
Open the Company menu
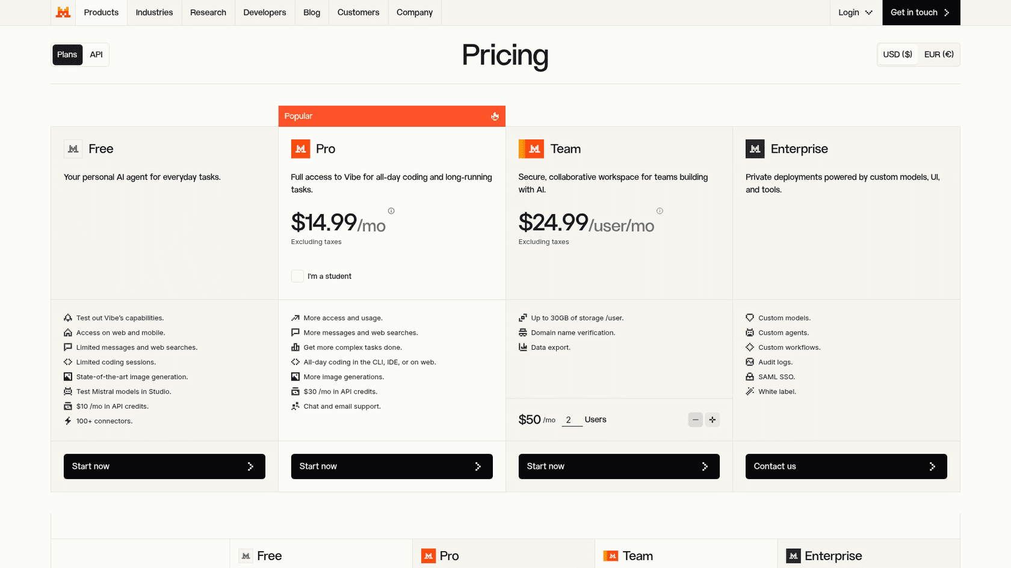[x=415, y=13]
